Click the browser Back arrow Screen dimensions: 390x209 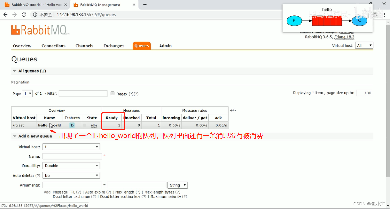5,15
